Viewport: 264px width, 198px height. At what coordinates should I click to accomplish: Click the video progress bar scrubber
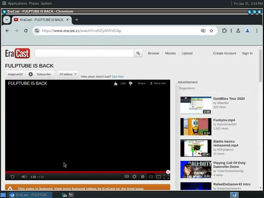(x=168, y=172)
